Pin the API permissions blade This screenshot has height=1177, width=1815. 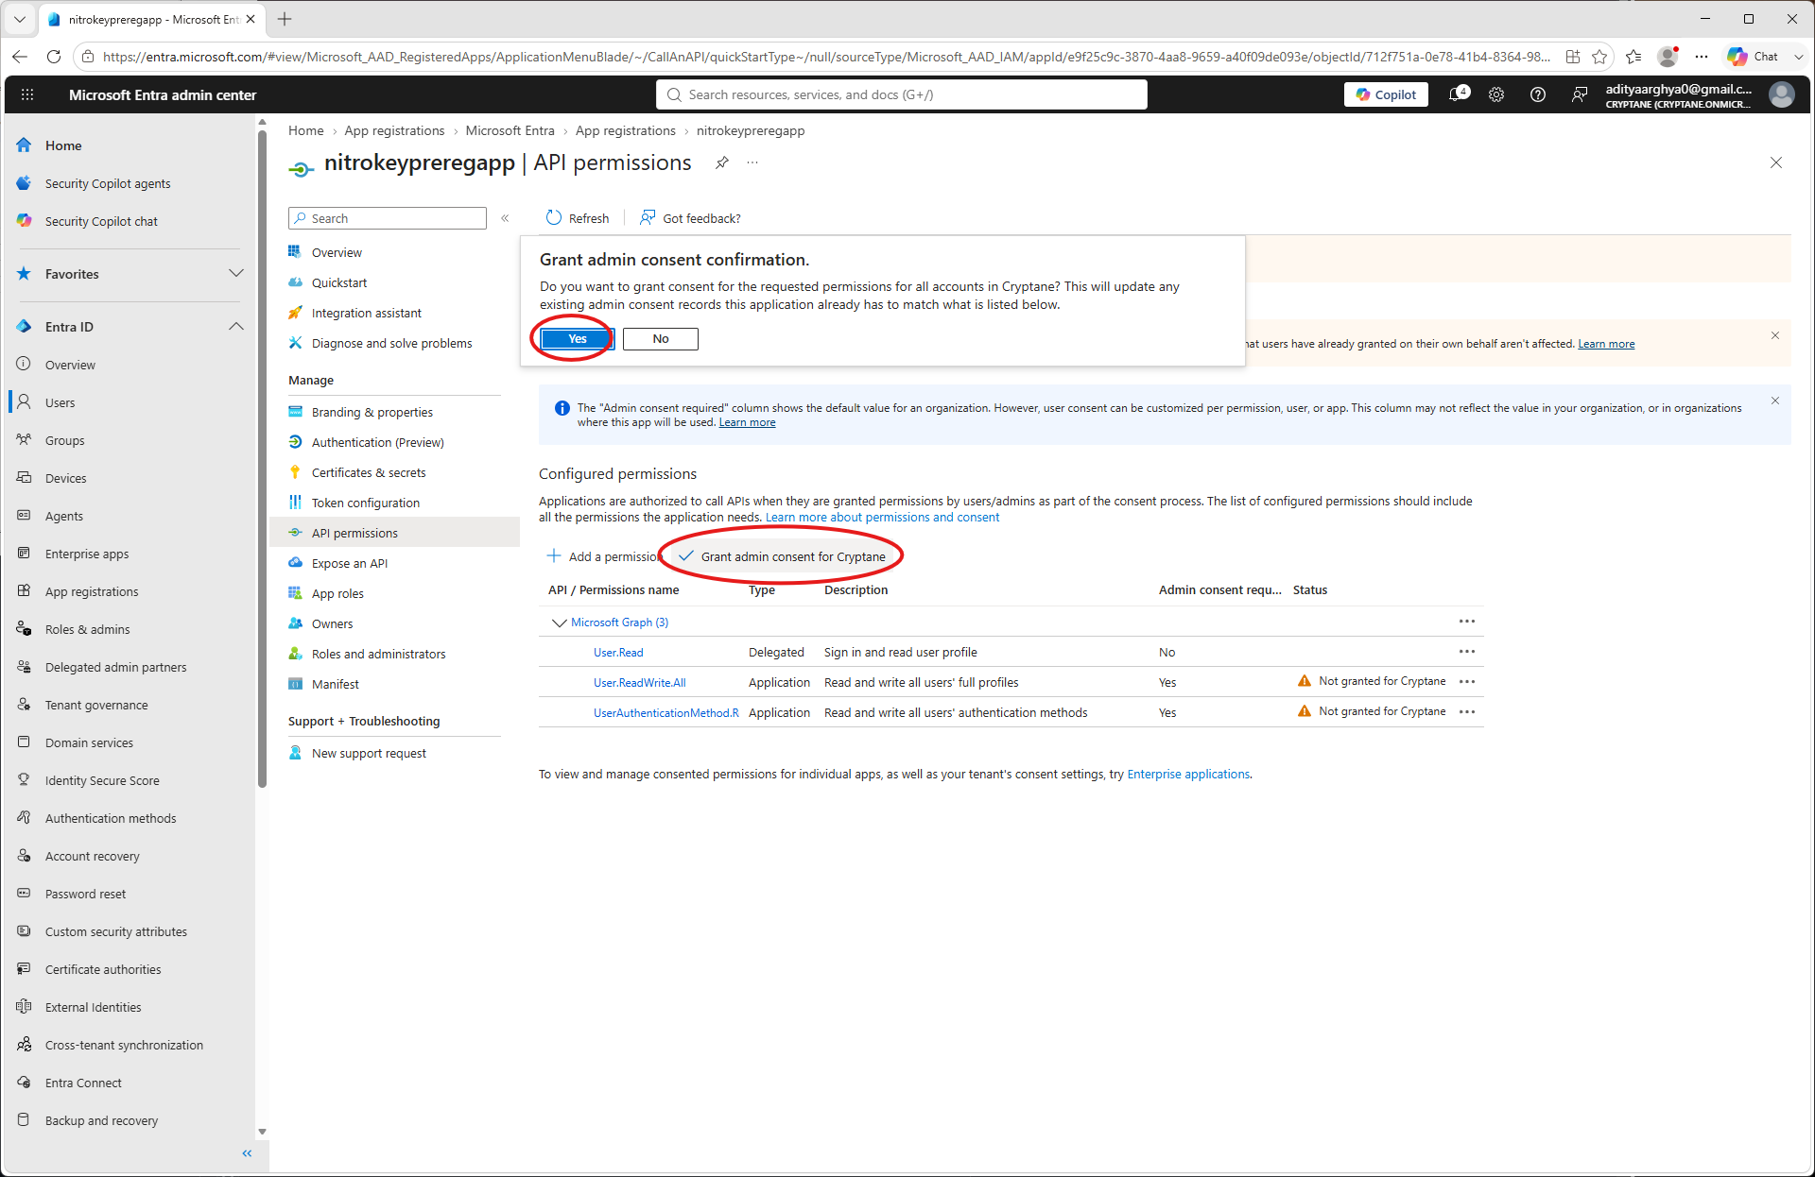click(722, 162)
